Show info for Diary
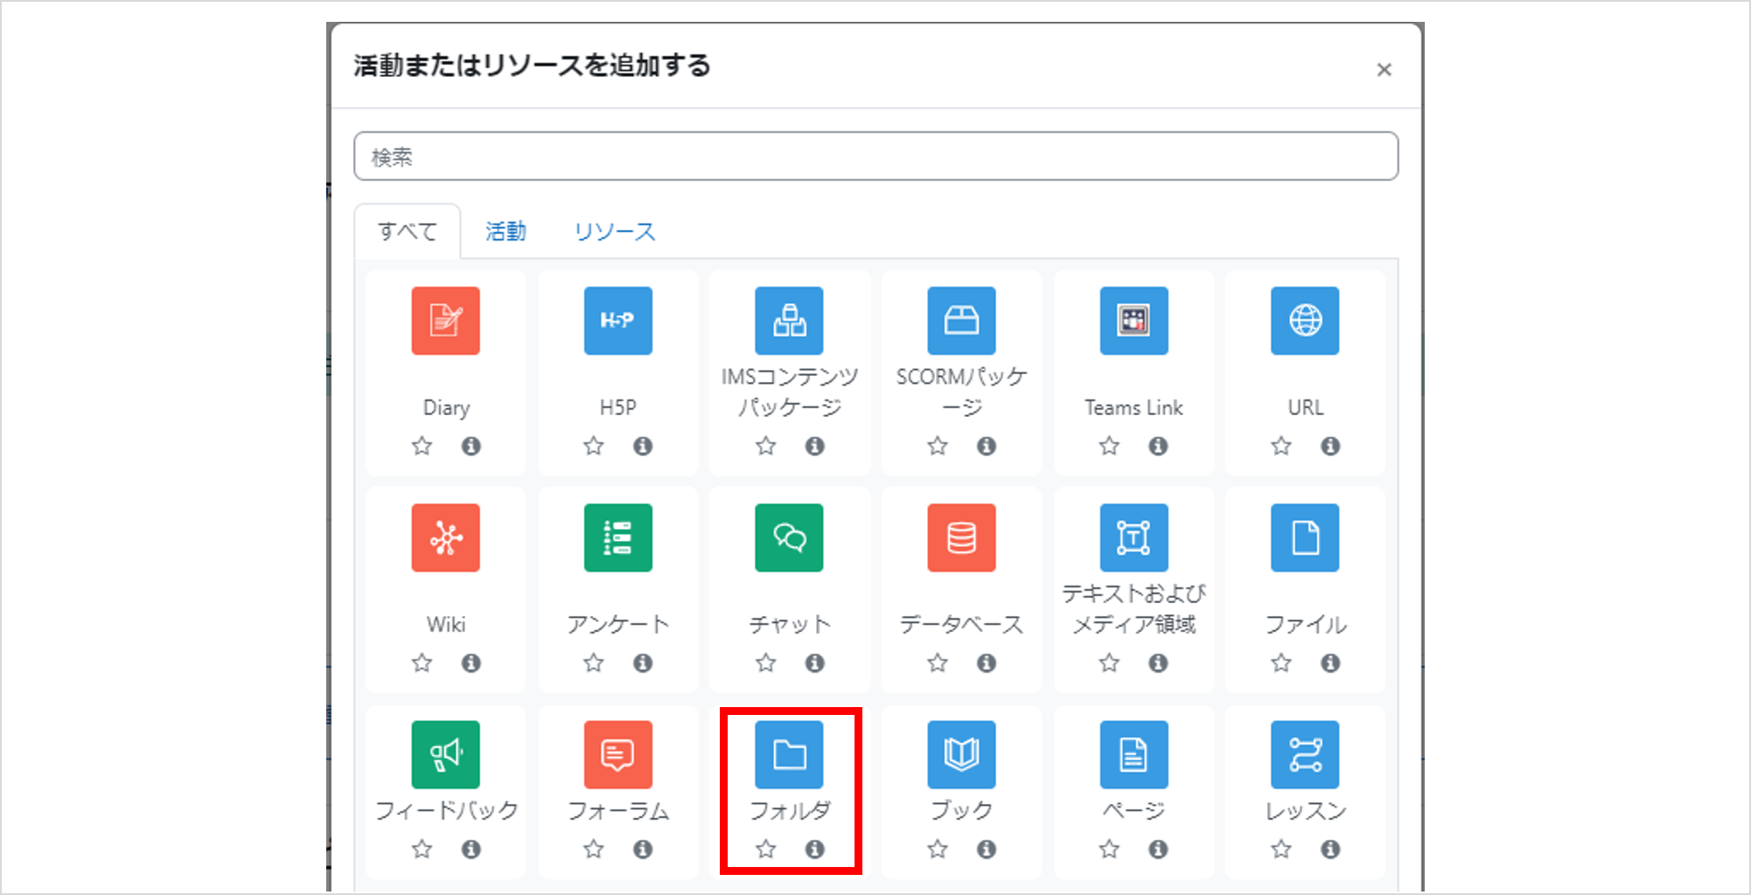1751x895 pixels. click(x=471, y=446)
